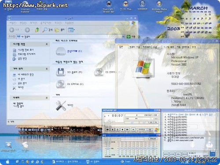Viewport: 220px width, 165px height.
Task: Click Winamp next track button
Action: 128,129
